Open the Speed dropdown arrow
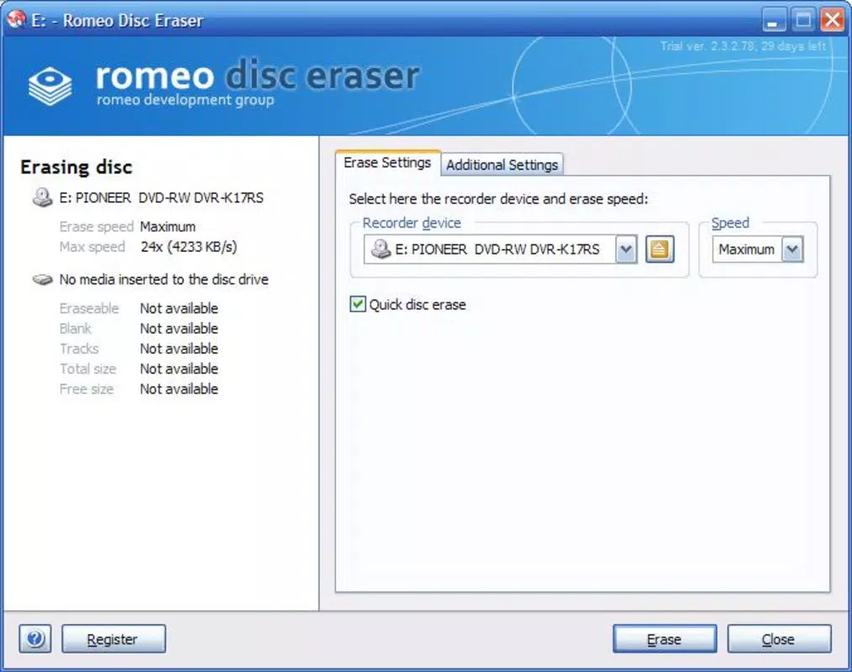Viewport: 852px width, 672px height. (792, 249)
